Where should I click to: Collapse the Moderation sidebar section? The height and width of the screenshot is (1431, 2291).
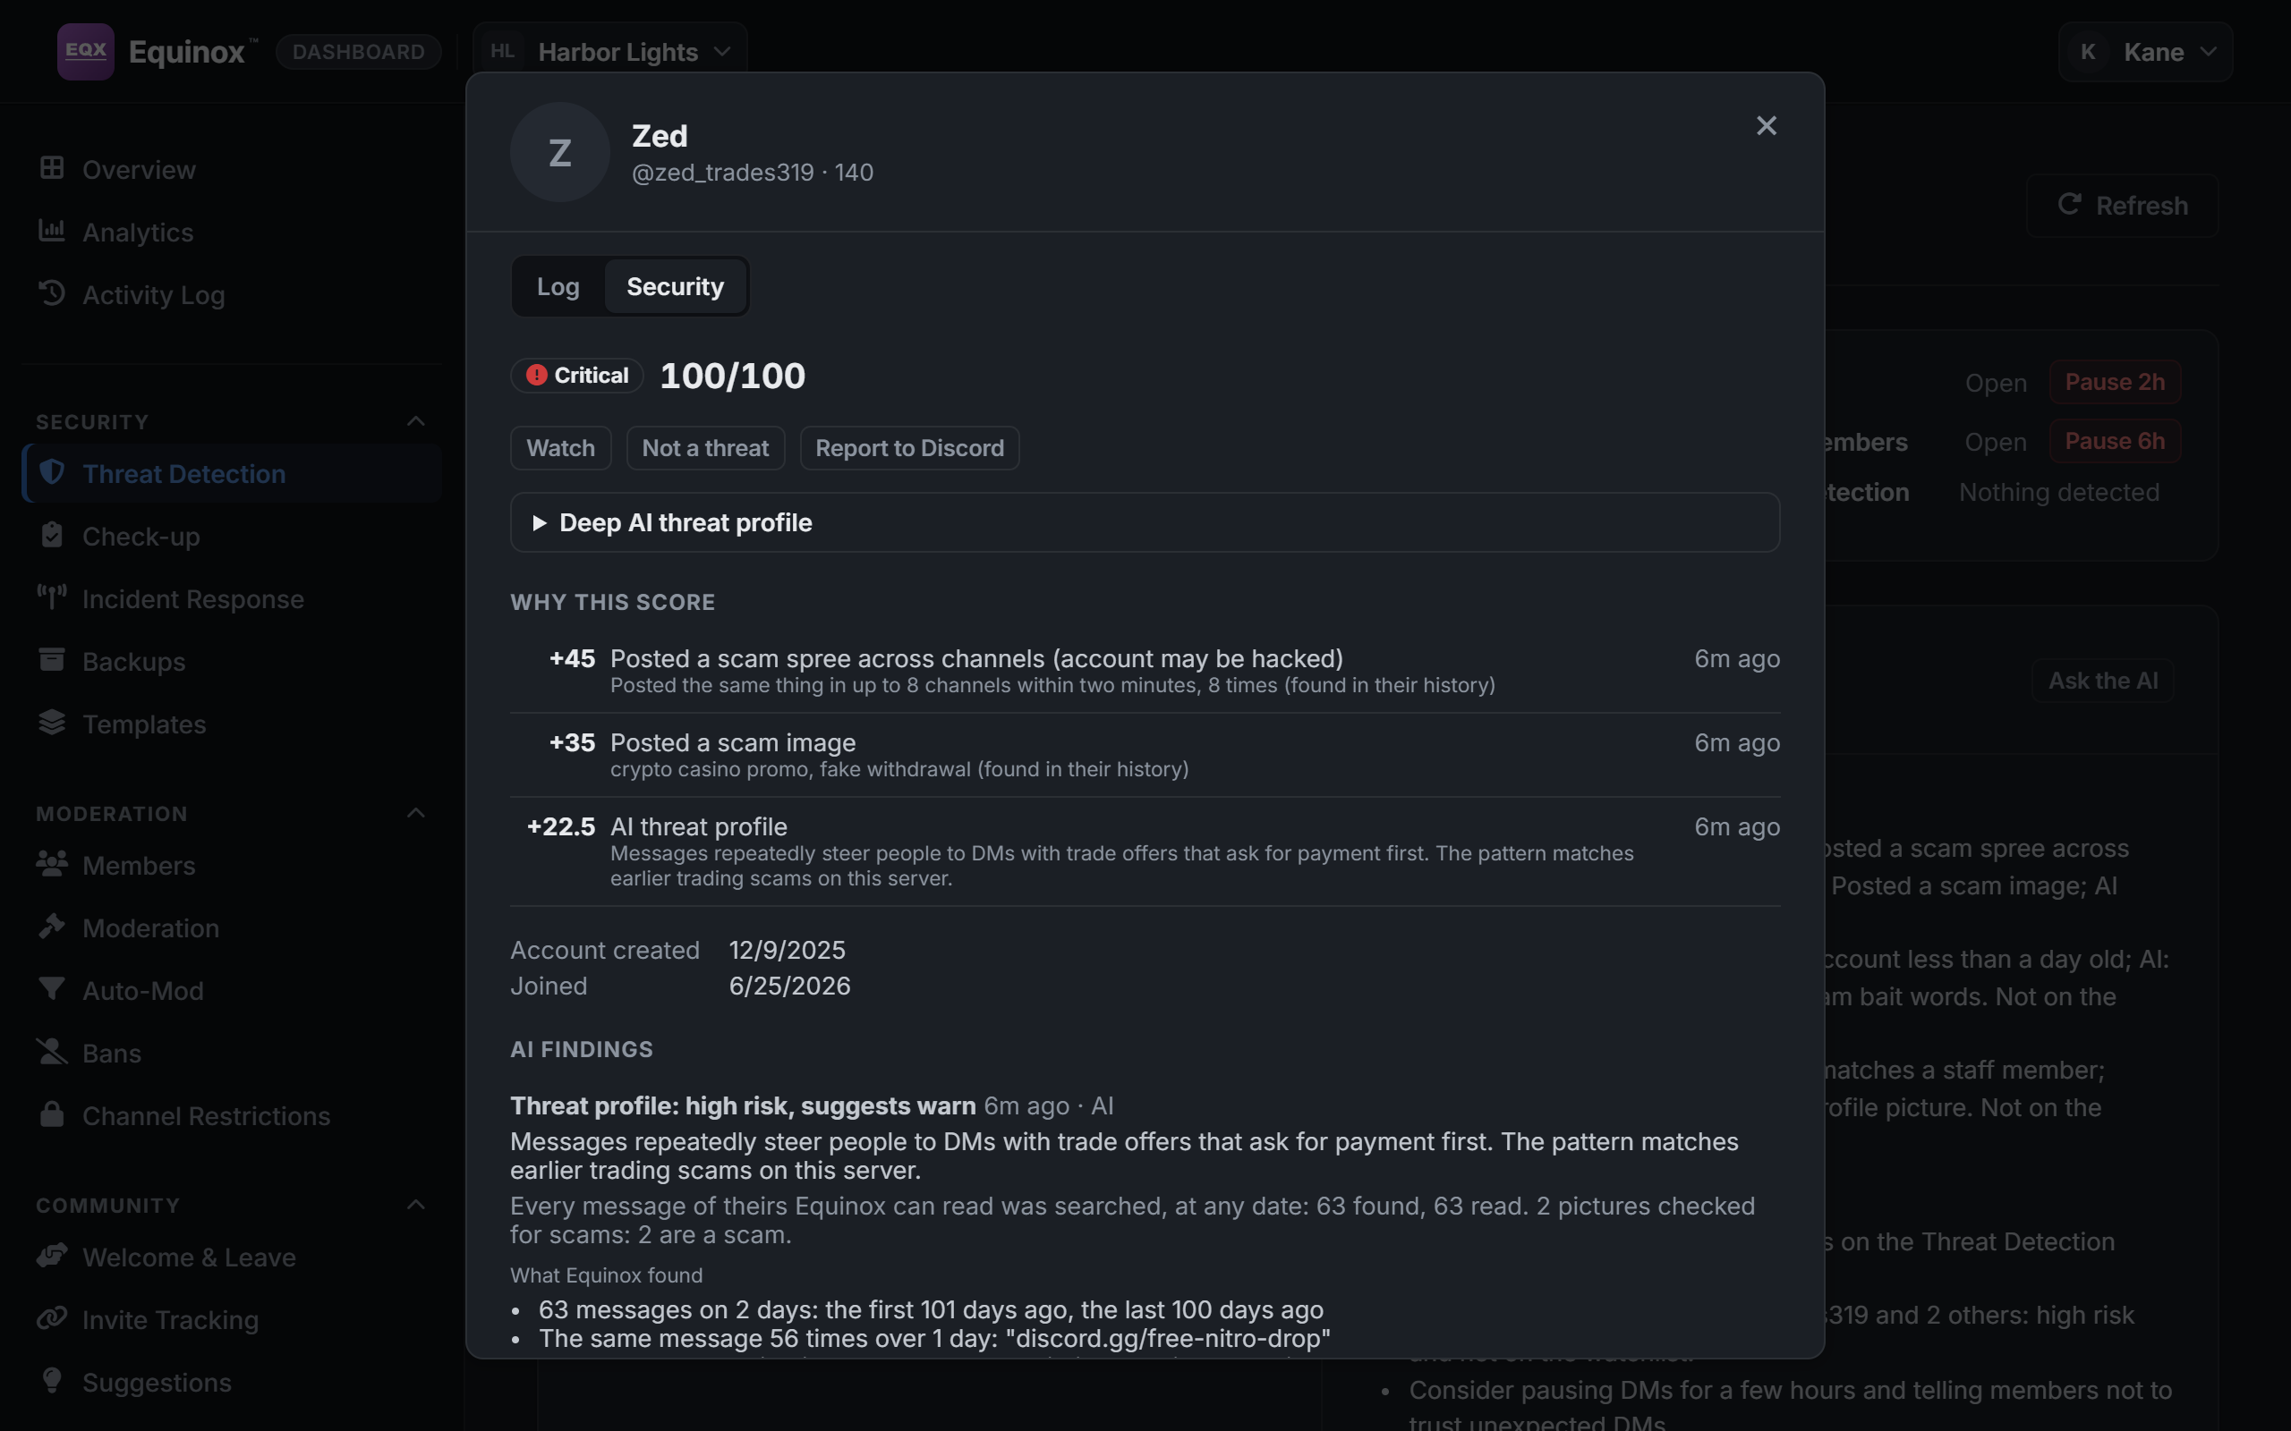(415, 813)
